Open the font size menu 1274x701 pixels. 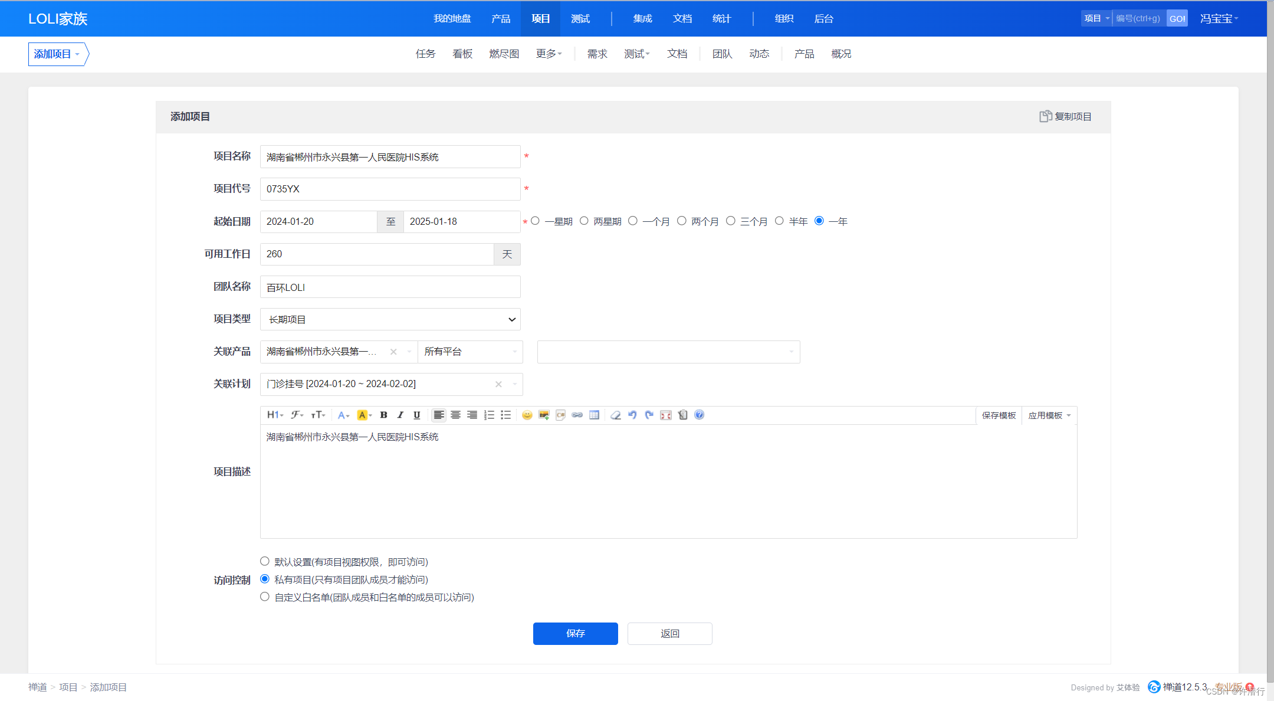coord(318,415)
